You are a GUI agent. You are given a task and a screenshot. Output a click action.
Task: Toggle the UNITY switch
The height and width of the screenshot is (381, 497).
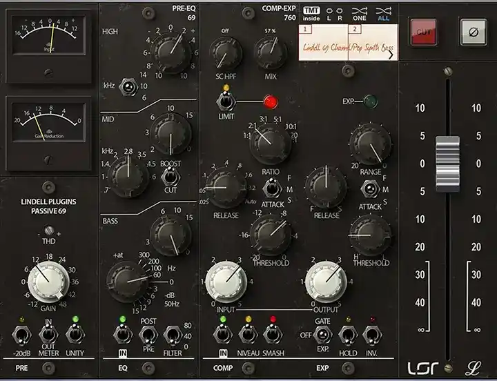(75, 334)
